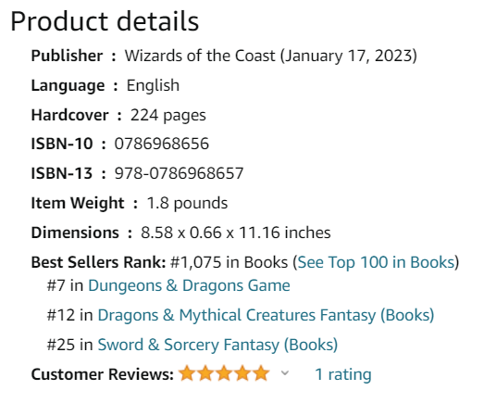The height and width of the screenshot is (403, 496).
Task: Click the 1 rating link
Action: (x=343, y=374)
